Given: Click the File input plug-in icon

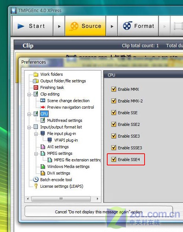Looking at the screenshot, I should tap(43, 133).
